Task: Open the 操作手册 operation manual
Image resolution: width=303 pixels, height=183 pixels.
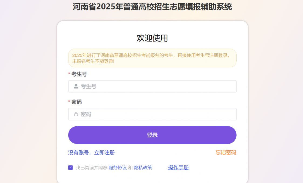Action: click(178, 167)
